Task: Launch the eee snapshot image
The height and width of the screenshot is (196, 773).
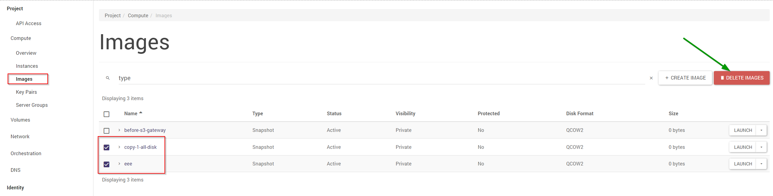Action: click(743, 164)
